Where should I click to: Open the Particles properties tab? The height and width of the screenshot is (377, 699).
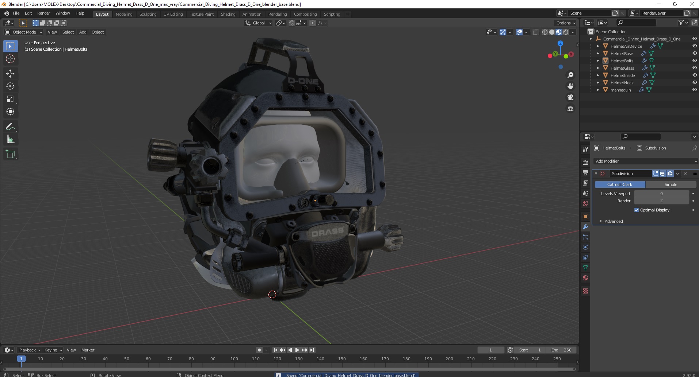coord(585,237)
